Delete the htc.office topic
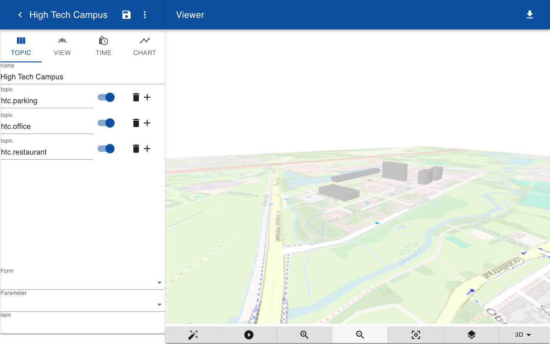The image size is (550, 344). (136, 123)
